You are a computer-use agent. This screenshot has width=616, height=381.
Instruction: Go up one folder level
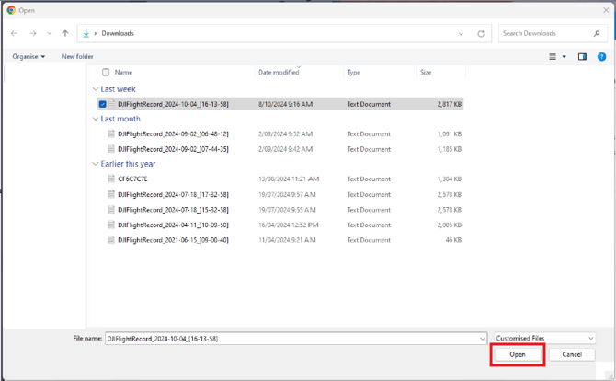[x=65, y=33]
